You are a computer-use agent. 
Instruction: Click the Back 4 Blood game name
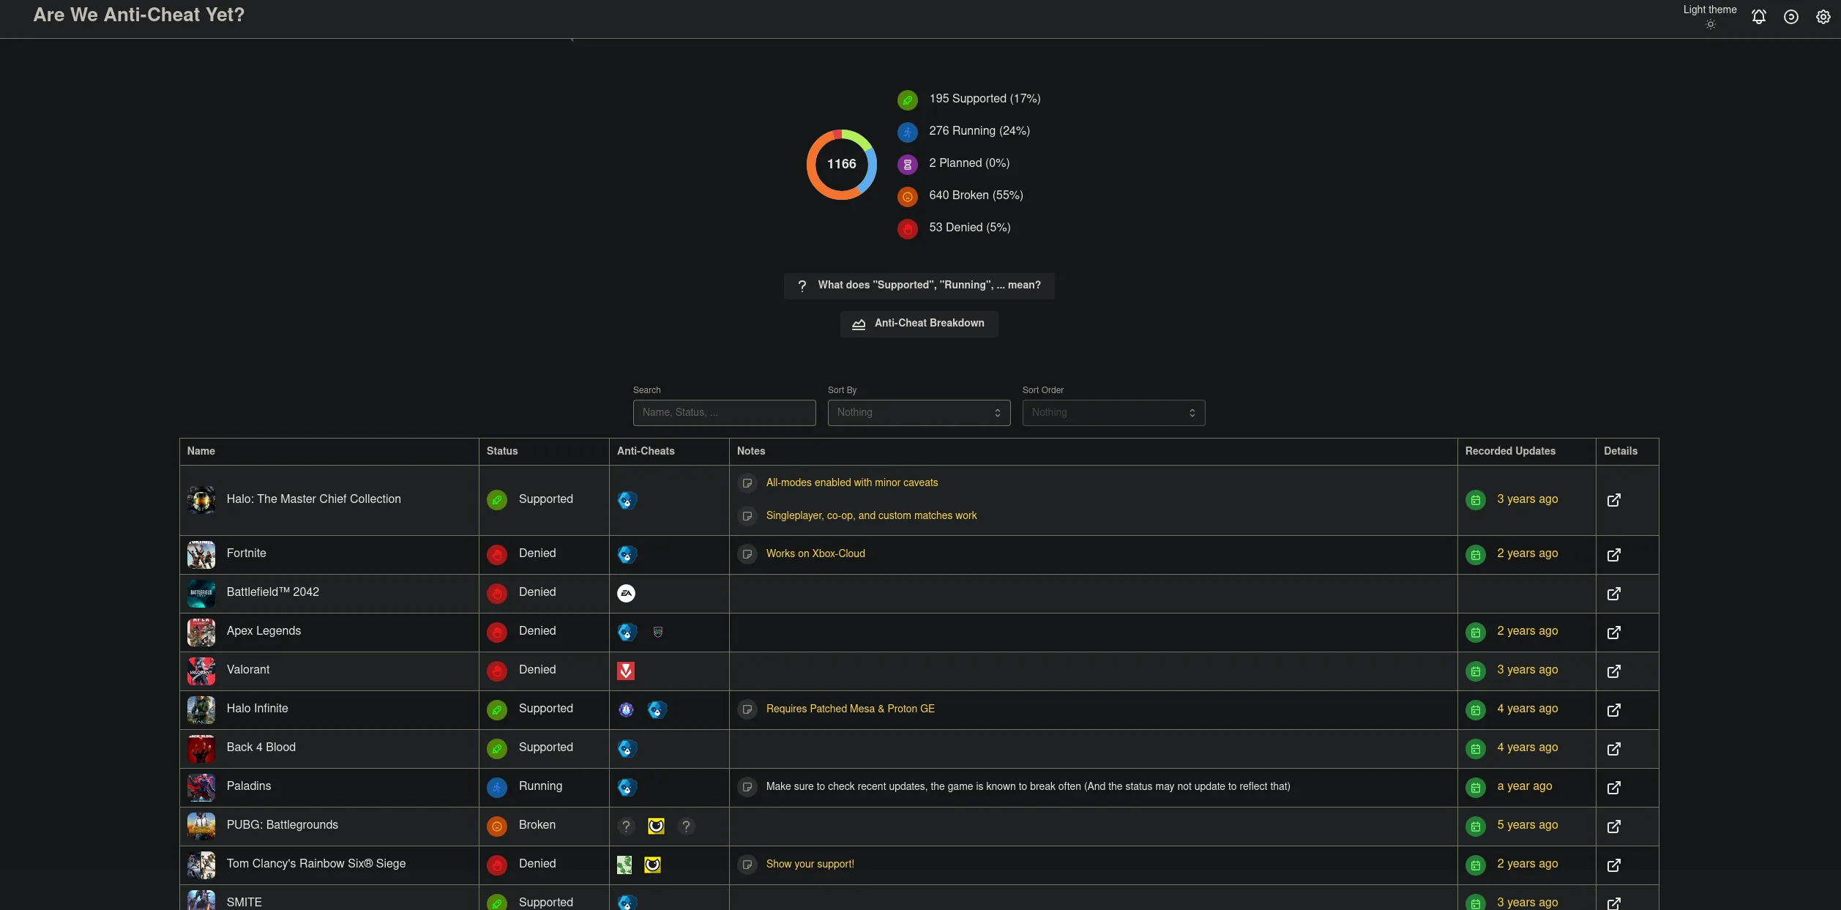click(x=261, y=748)
